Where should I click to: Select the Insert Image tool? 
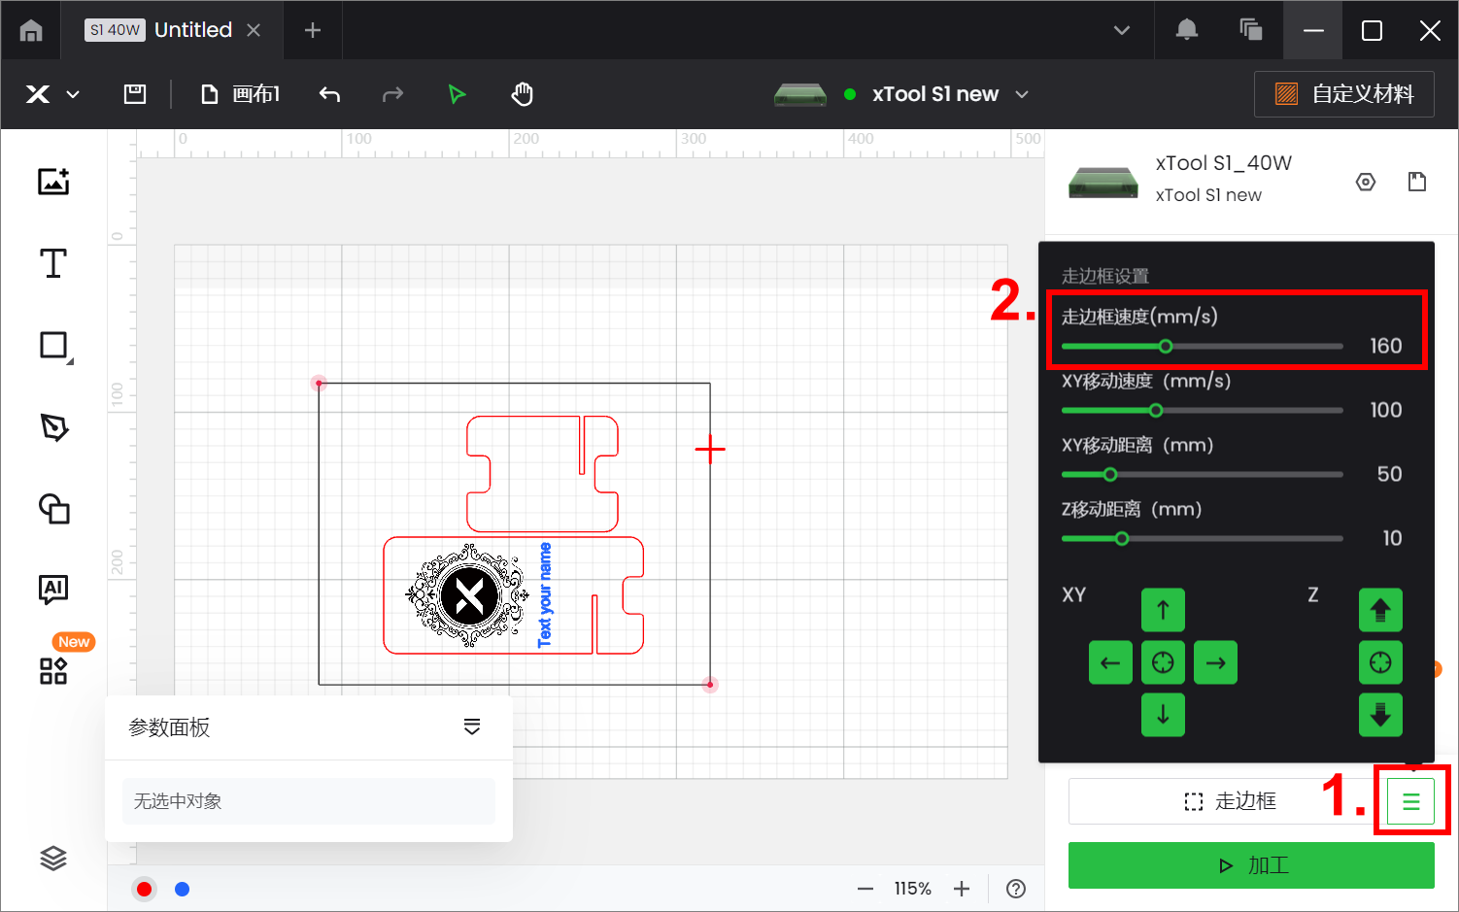tap(53, 182)
